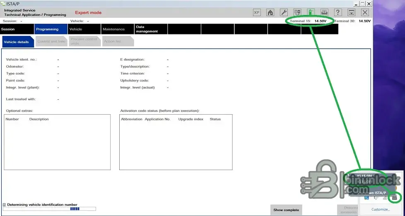Switch to the Control unit tree tab
Viewport: 405px width, 216px height.
click(51, 41)
